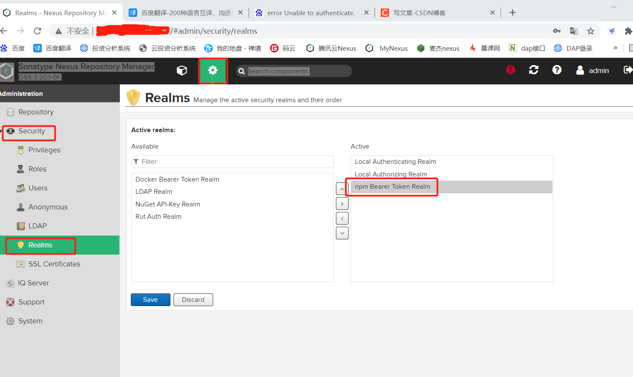The height and width of the screenshot is (377, 633).
Task: Bookmark this page with the star icon
Action: [x=591, y=31]
